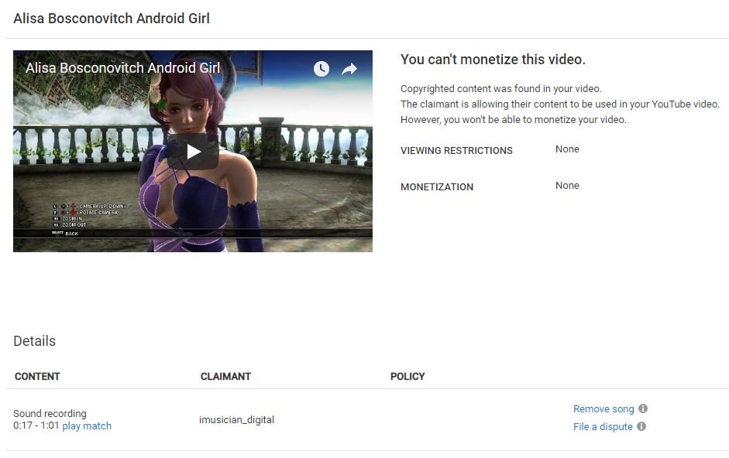729x458 pixels.
Task: Click the Sound recording content text
Action: (50, 413)
